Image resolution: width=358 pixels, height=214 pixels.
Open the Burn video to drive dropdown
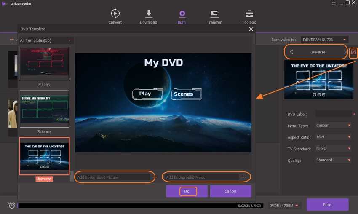[x=324, y=40]
